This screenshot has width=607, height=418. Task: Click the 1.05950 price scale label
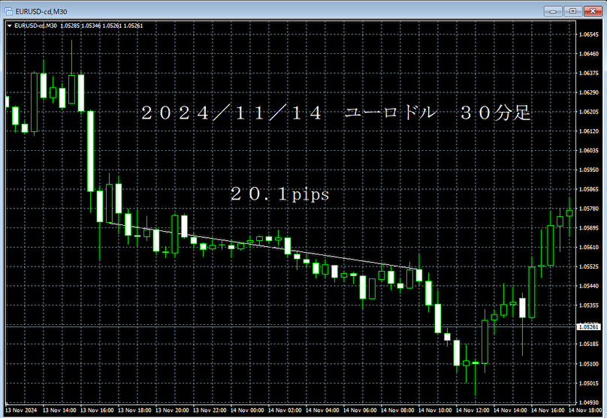click(x=588, y=170)
